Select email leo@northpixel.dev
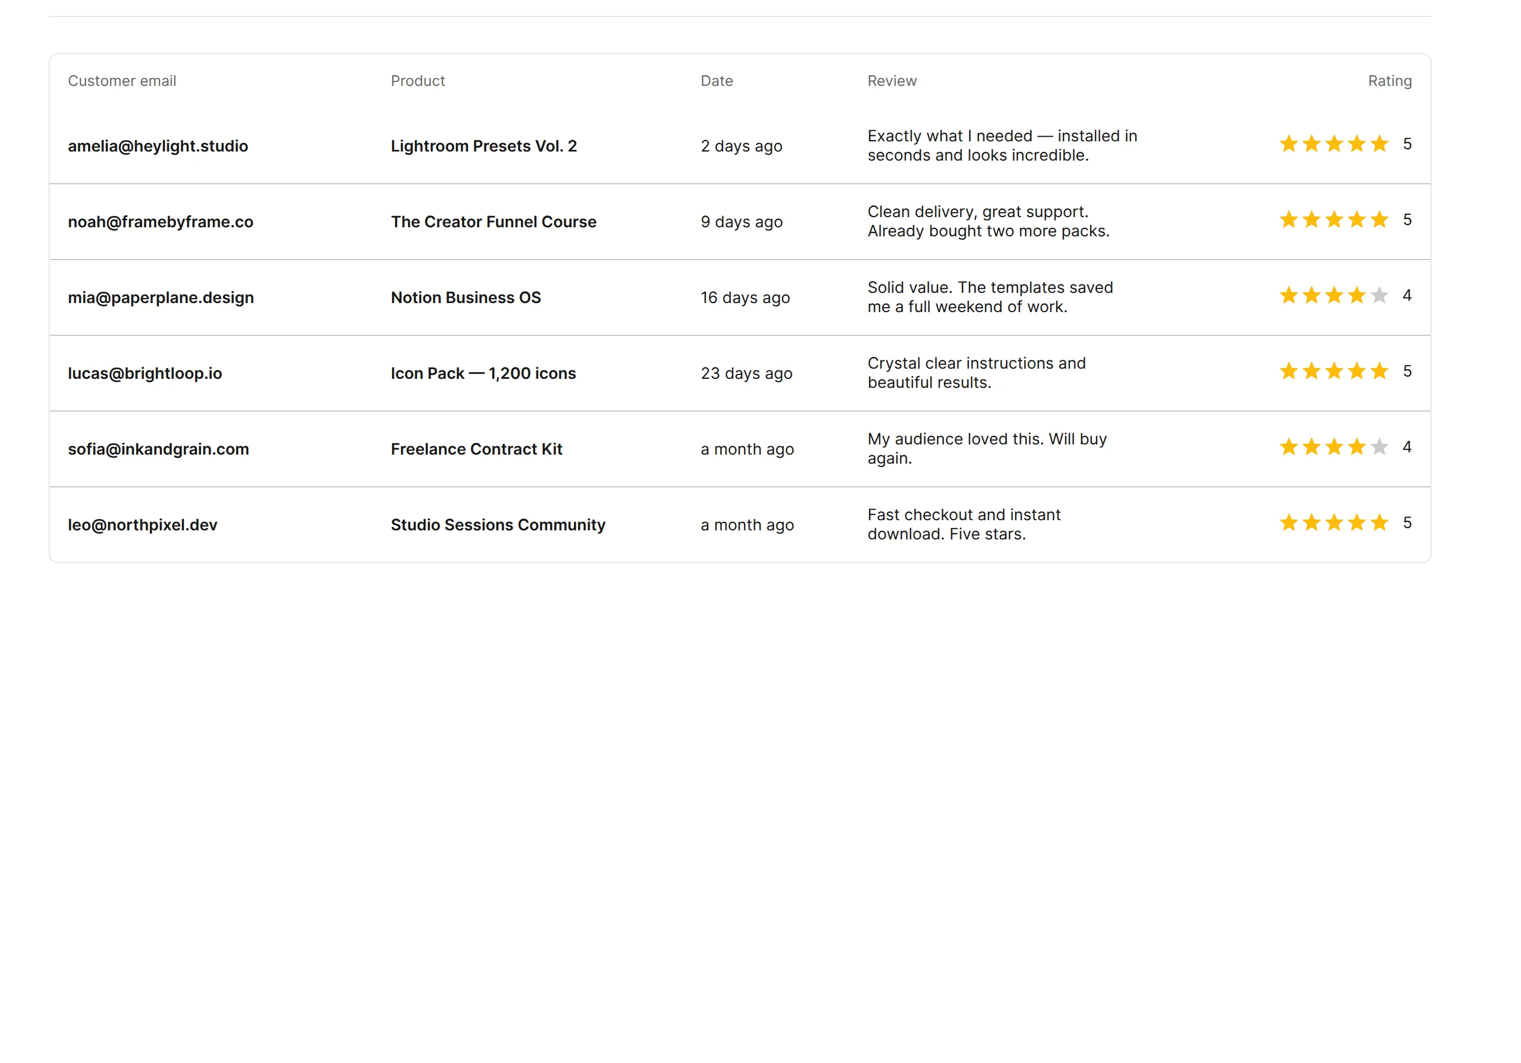The image size is (1521, 1063). click(x=143, y=525)
